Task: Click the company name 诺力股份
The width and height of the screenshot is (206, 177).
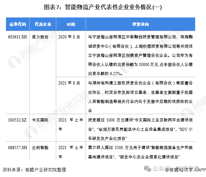Action: (40, 37)
